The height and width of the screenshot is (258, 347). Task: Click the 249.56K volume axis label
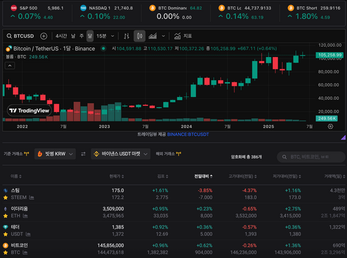(x=327, y=118)
